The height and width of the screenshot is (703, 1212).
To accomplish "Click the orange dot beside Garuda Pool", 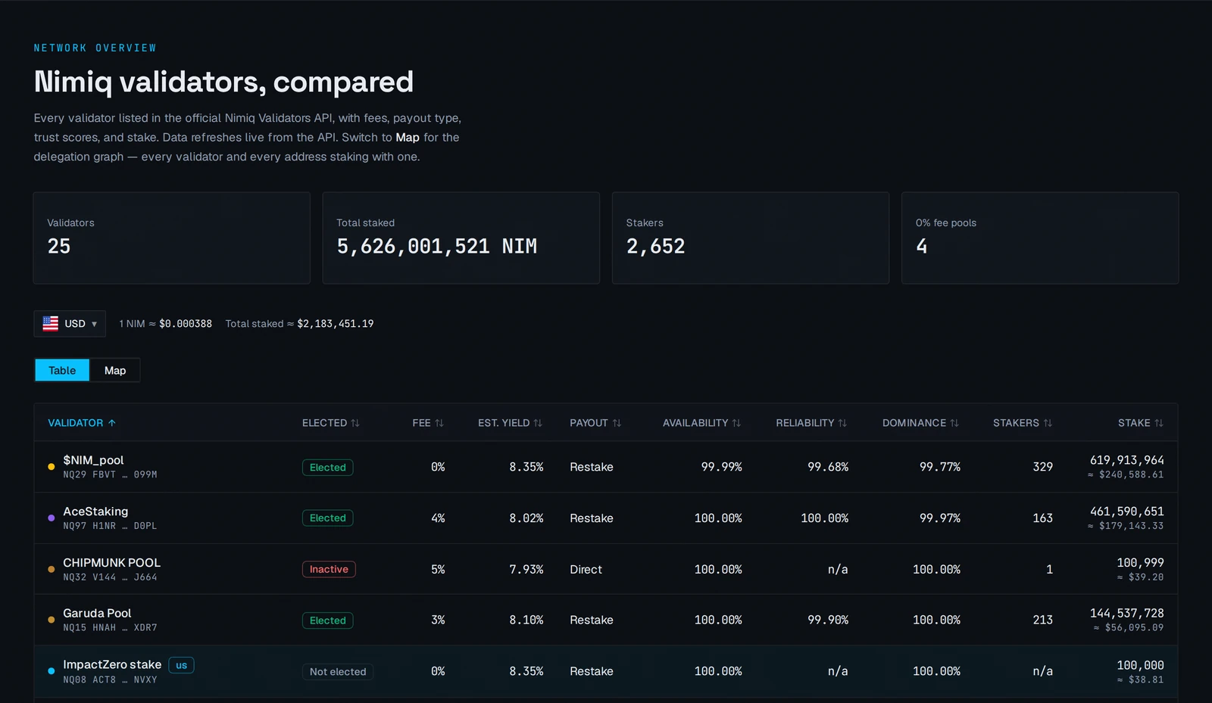I will [51, 620].
